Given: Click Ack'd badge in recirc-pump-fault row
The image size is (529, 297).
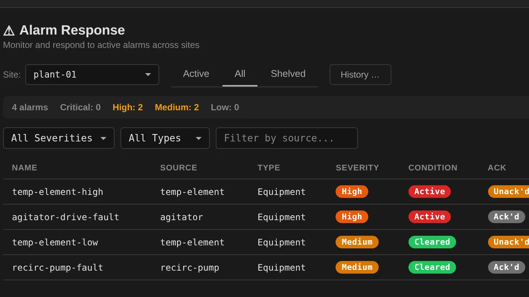Looking at the screenshot, I should [507, 267].
